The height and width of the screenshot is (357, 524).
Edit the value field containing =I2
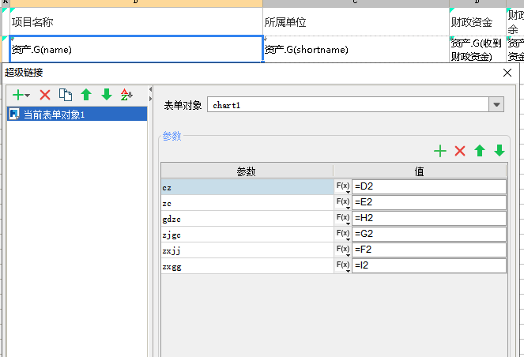(x=429, y=265)
